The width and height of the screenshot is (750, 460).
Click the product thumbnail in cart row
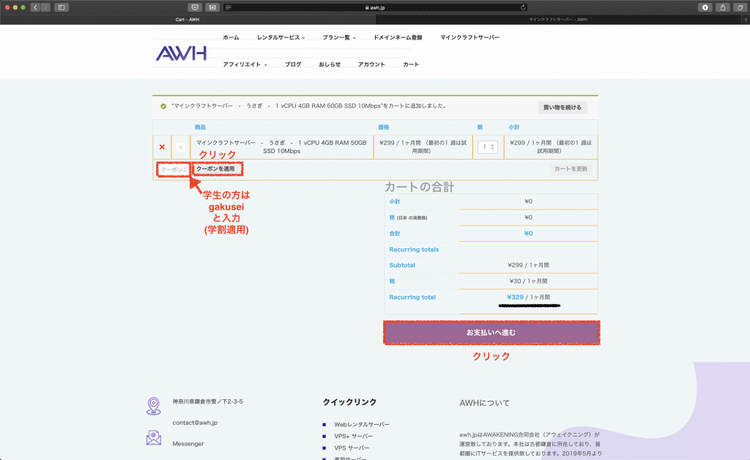click(181, 147)
